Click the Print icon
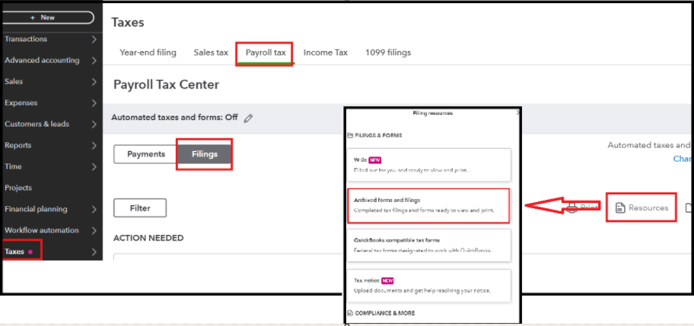This screenshot has height=326, width=694. point(571,207)
